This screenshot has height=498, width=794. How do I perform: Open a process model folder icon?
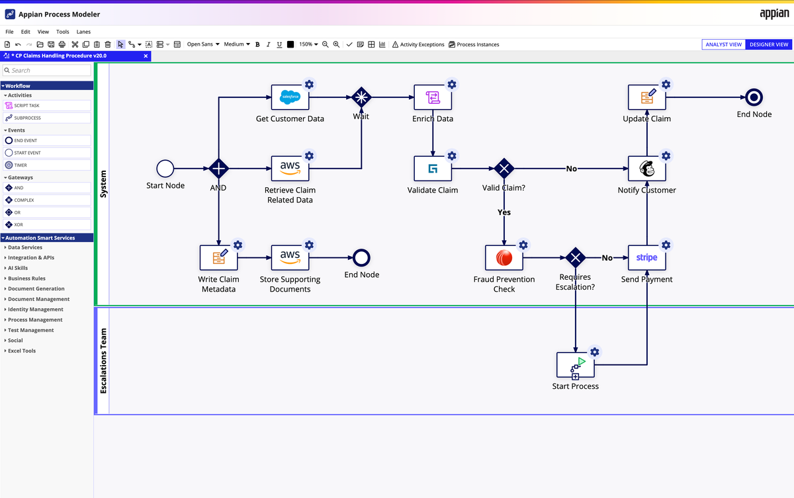tap(40, 44)
